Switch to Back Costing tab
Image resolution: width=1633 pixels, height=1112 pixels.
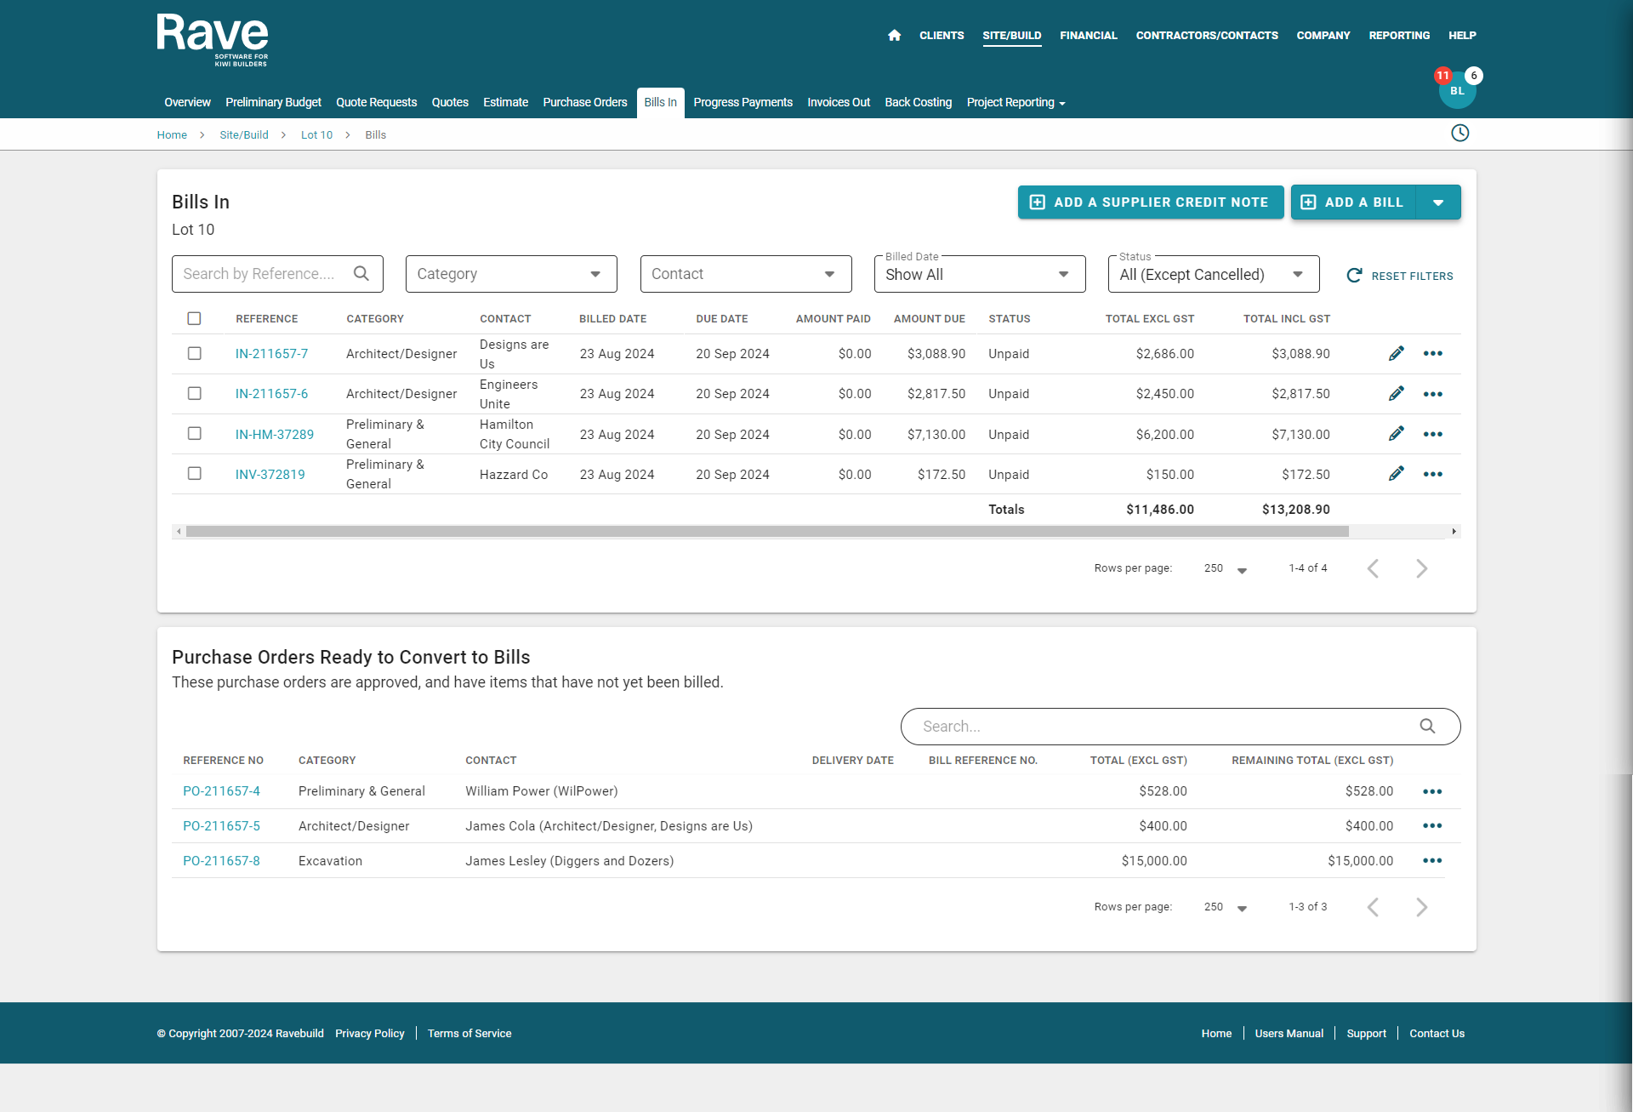point(918,102)
